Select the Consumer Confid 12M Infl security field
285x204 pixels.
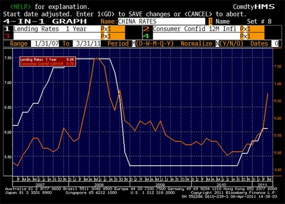[196, 29]
